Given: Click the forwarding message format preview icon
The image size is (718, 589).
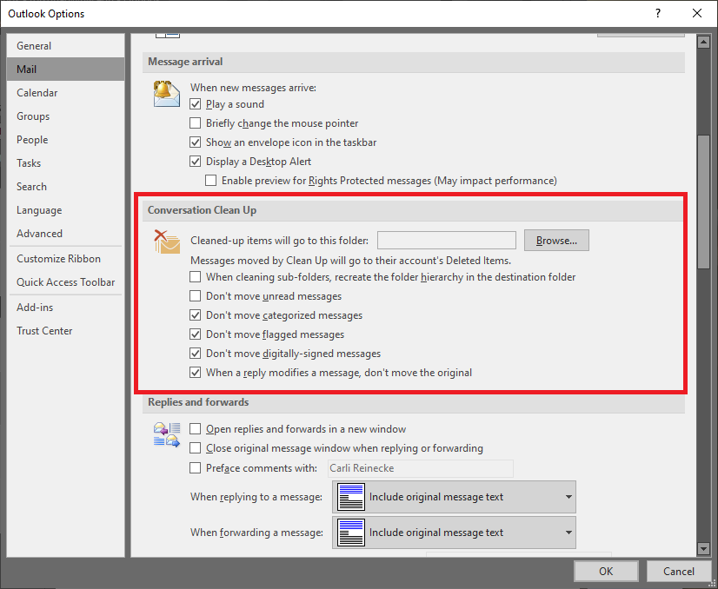Looking at the screenshot, I should [x=350, y=533].
